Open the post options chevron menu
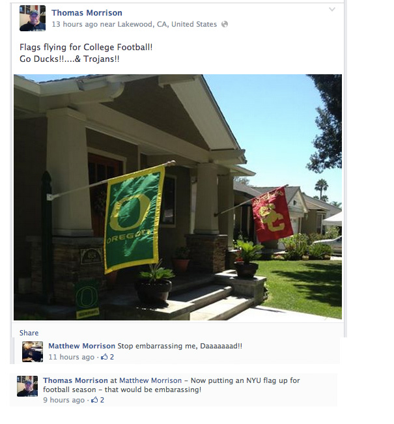Image resolution: width=394 pixels, height=424 pixels. [331, 10]
